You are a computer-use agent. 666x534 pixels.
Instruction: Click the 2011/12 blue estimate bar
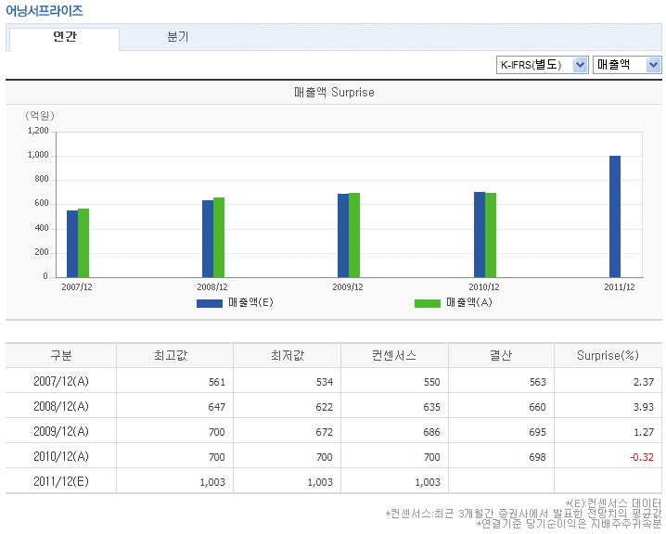click(x=614, y=216)
